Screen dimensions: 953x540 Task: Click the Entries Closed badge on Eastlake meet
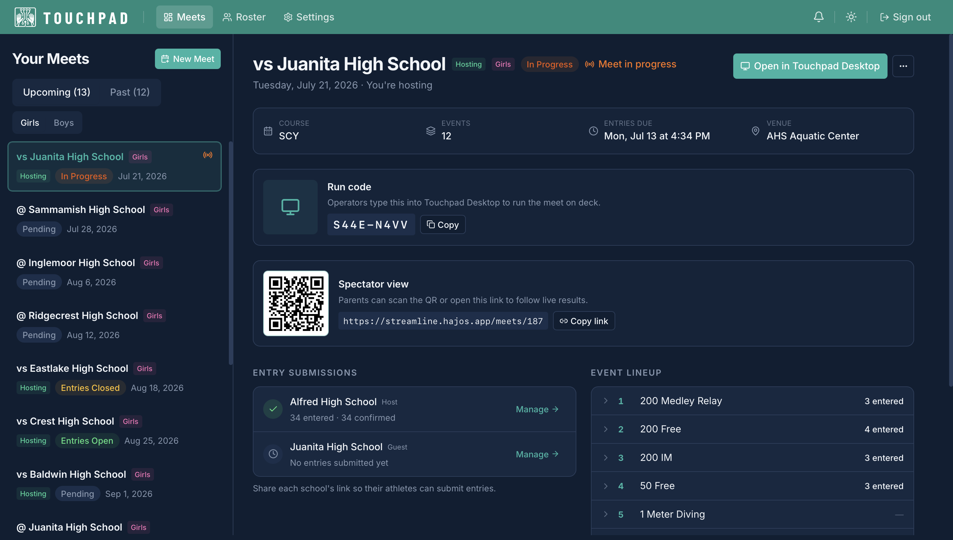pos(90,388)
